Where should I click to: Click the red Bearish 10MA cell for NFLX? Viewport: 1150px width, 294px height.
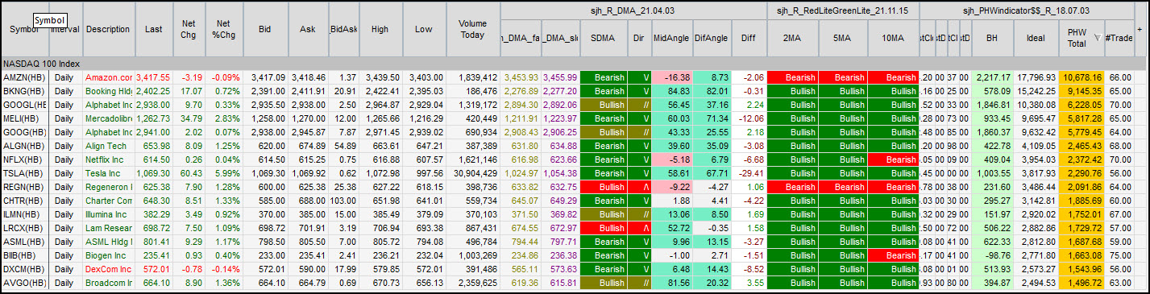[893, 159]
